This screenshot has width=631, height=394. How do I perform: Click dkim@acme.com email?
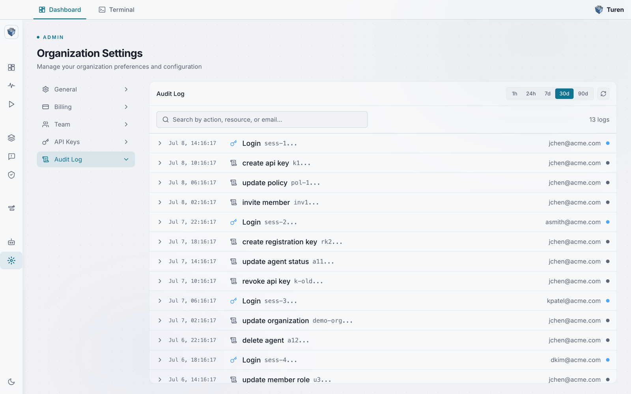point(575,360)
